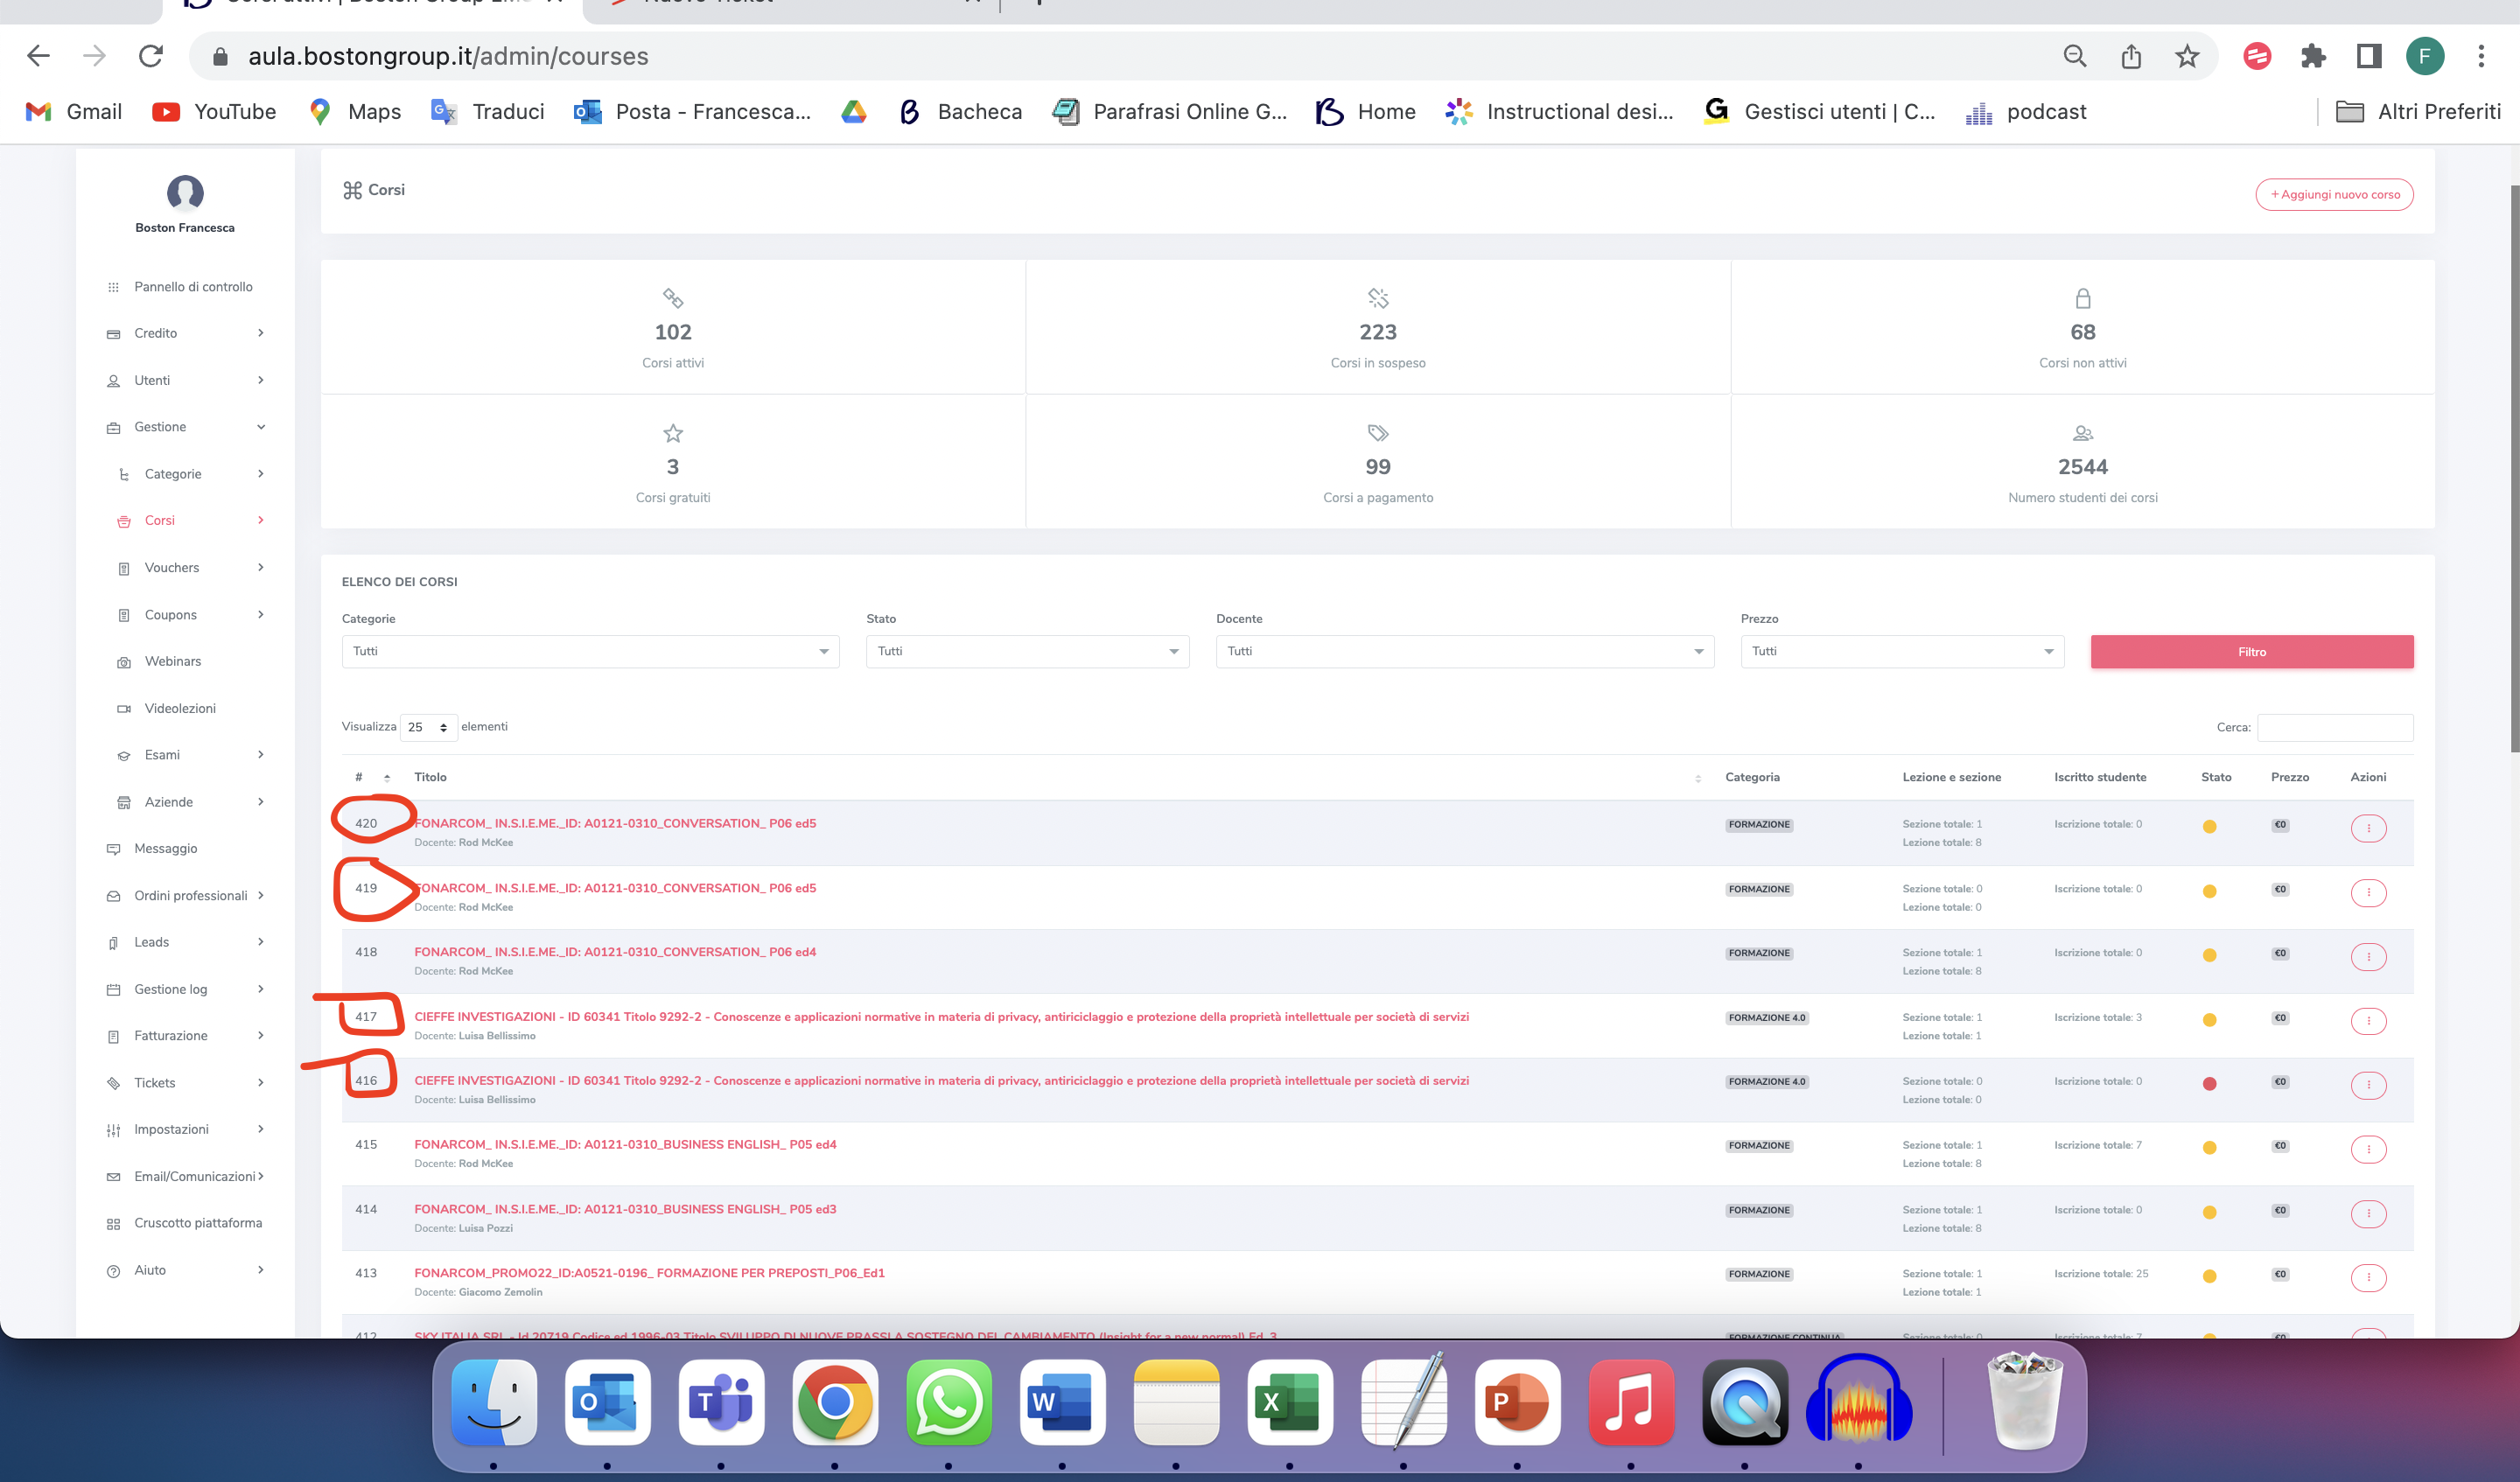Open the Stato filter dropdown
The width and height of the screenshot is (2520, 1482).
(1027, 651)
